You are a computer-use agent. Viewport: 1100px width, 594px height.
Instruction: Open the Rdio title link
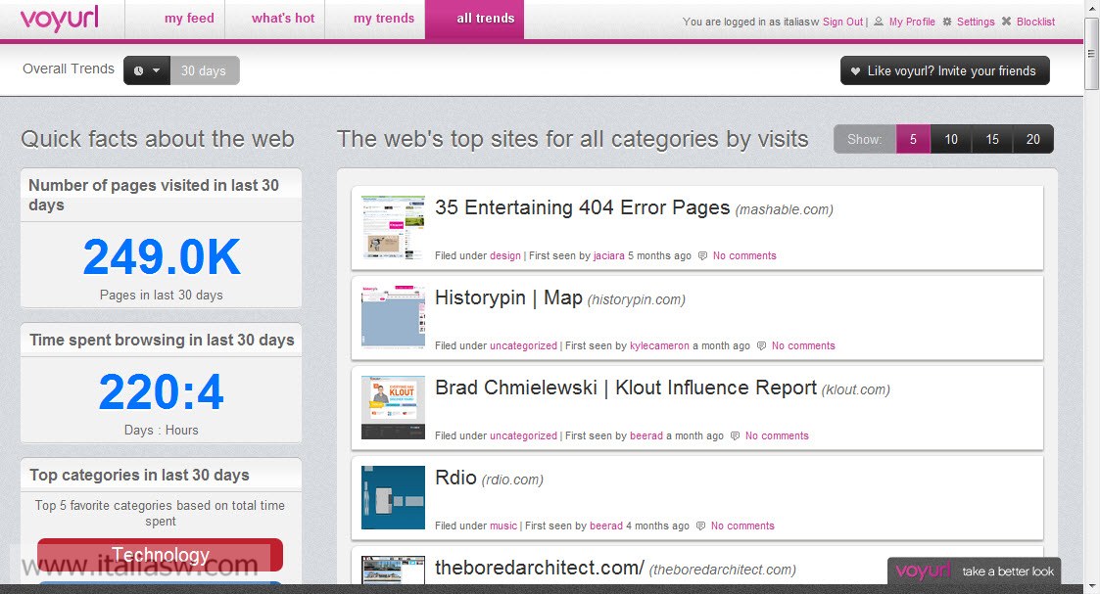point(456,478)
